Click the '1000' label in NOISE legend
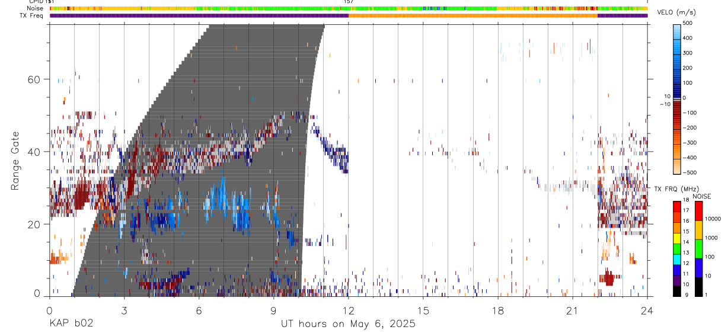Image resolution: width=728 pixels, height=336 pixels. (713, 238)
